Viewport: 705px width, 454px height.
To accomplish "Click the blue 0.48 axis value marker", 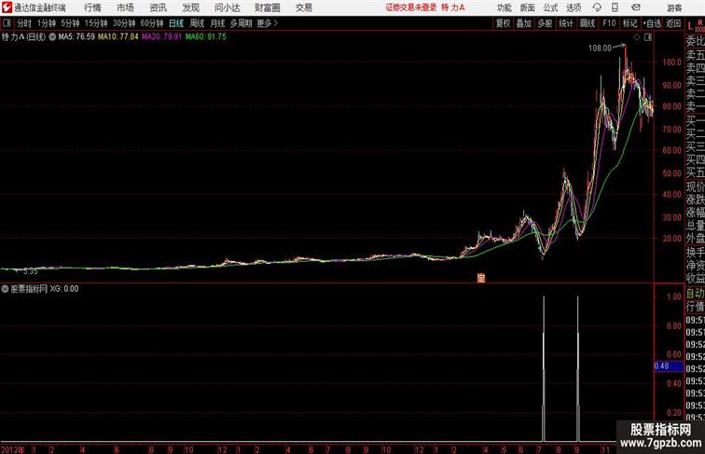I will click(x=669, y=365).
